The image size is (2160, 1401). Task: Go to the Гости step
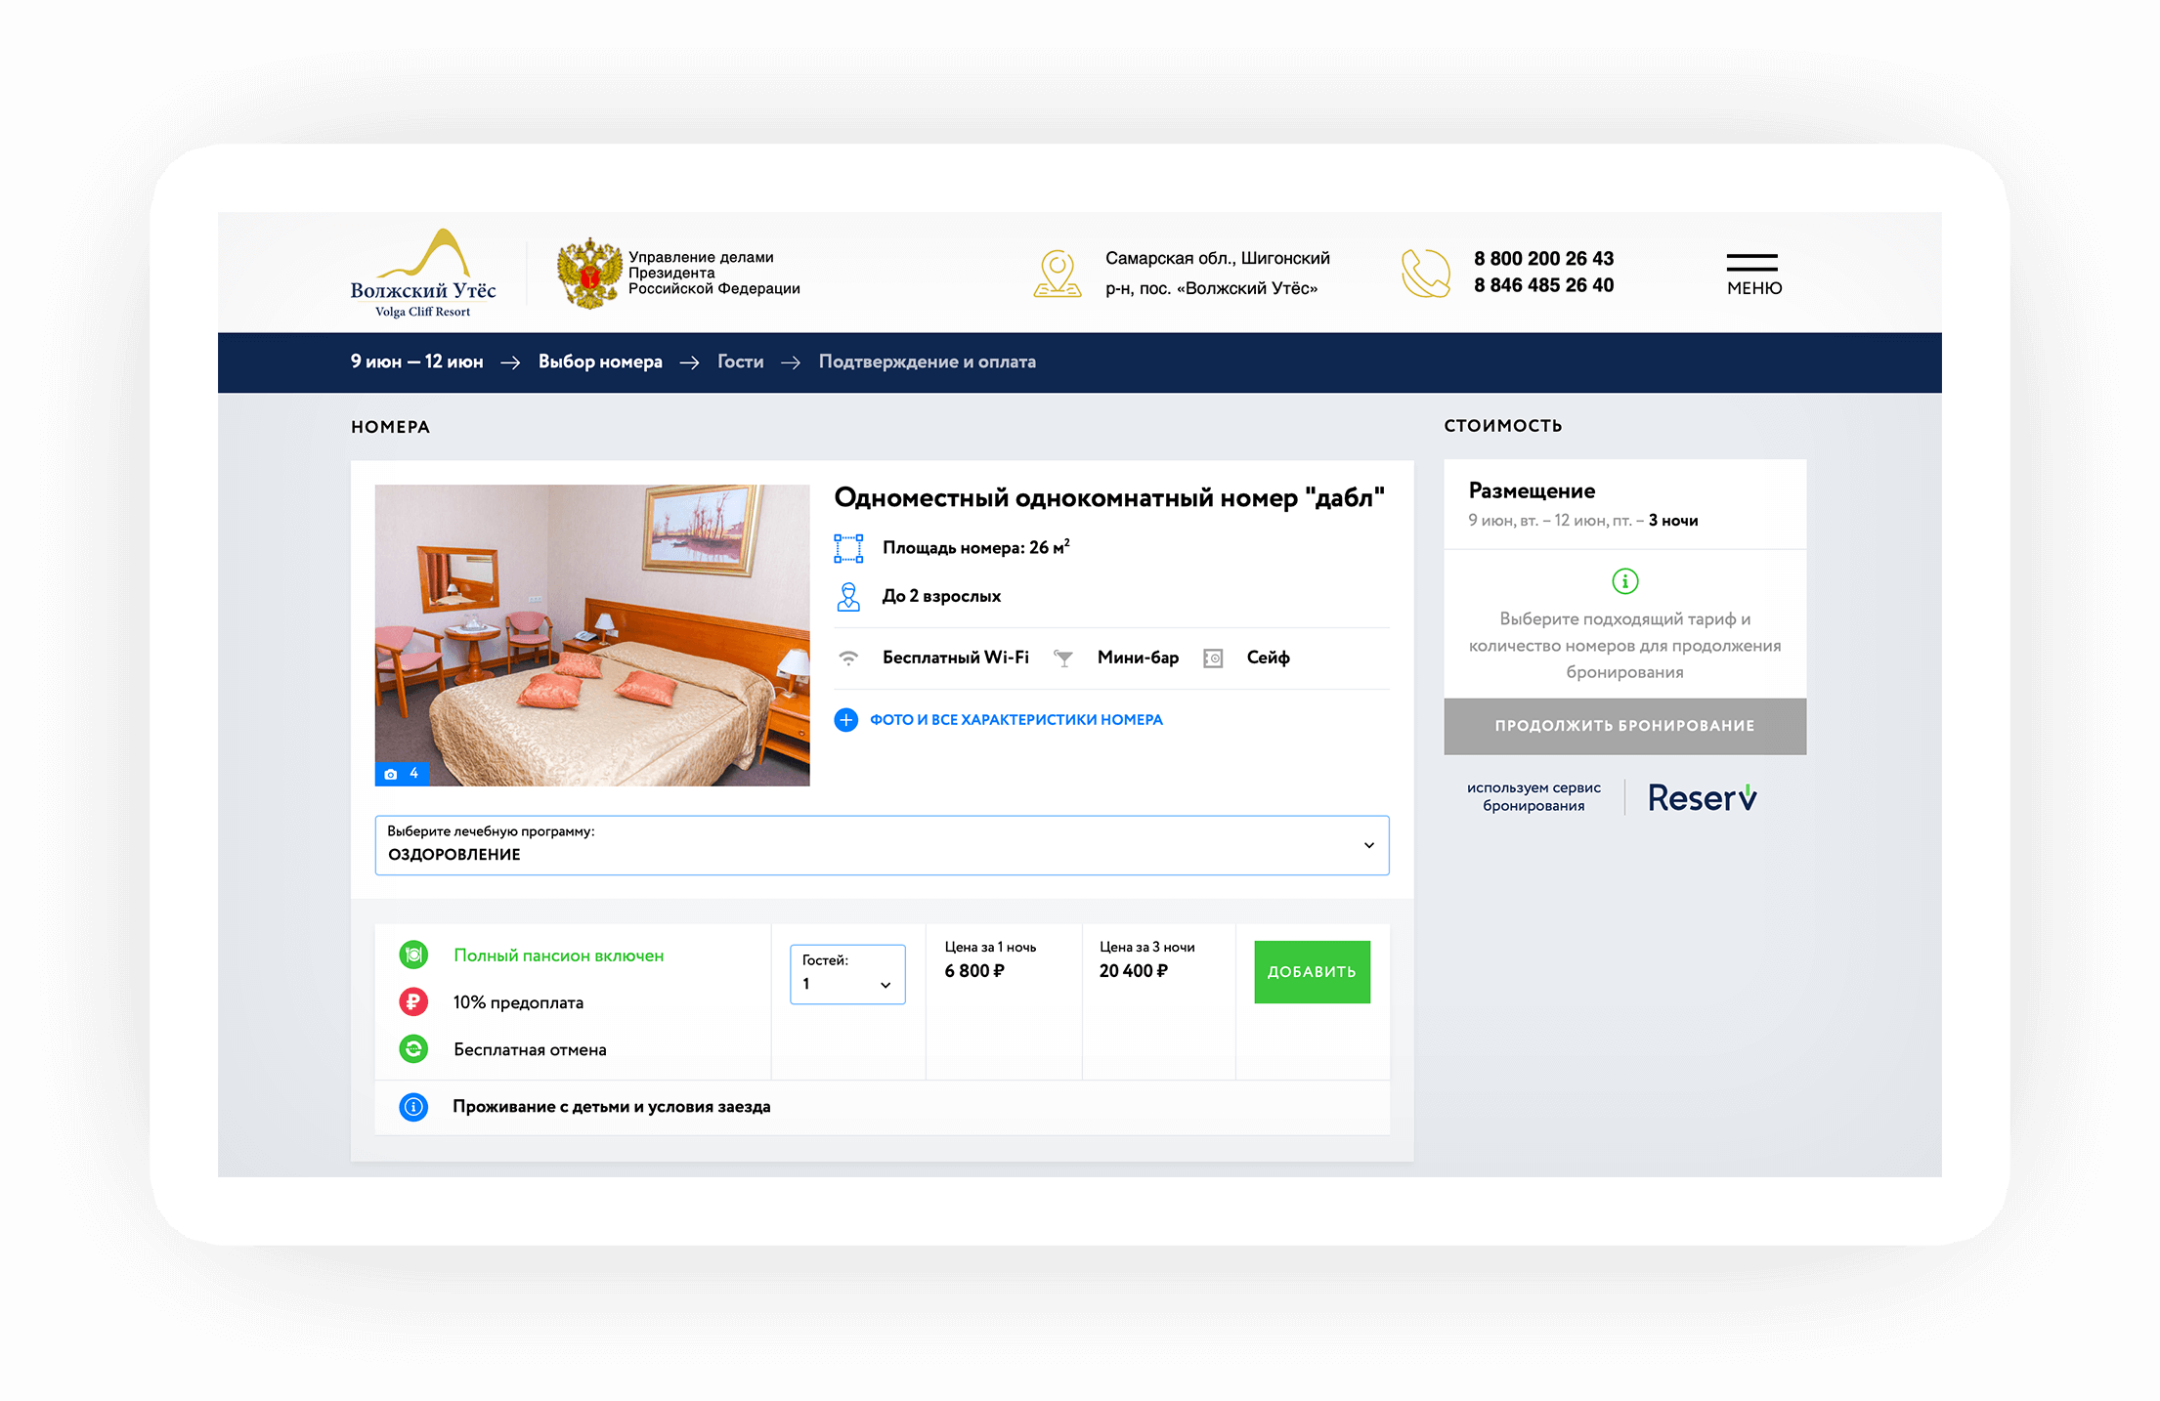[x=741, y=361]
